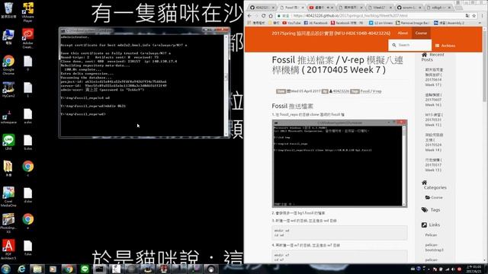Switch to command prompt taskbar button

coord(100,269)
